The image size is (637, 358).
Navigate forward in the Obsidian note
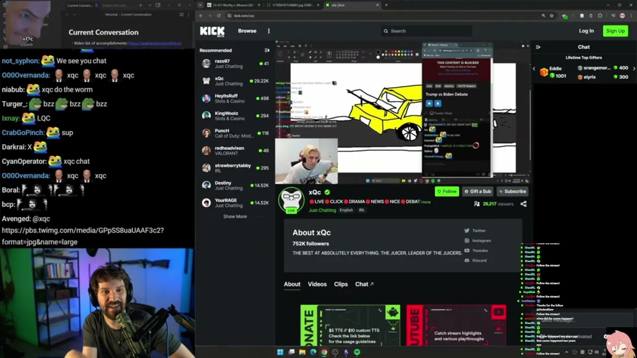[75, 15]
